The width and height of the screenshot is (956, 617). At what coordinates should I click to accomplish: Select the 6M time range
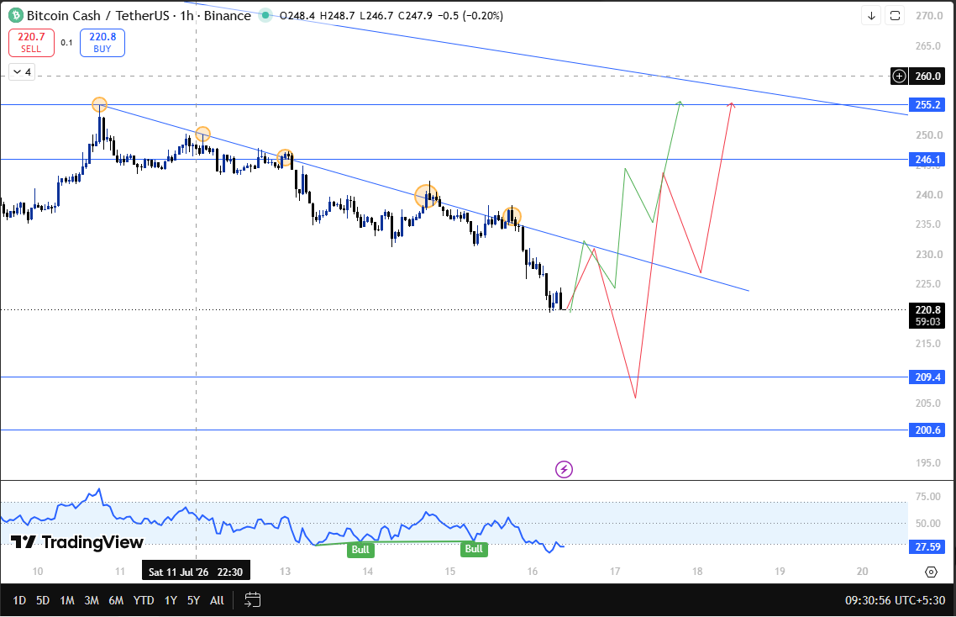(x=116, y=600)
